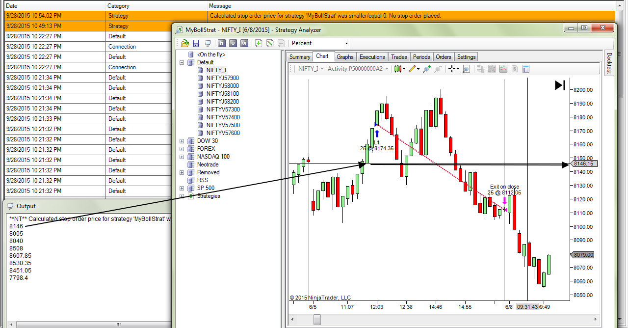The image size is (628, 328).
Task: Select the <On the fly> tree item
Action: coord(211,55)
